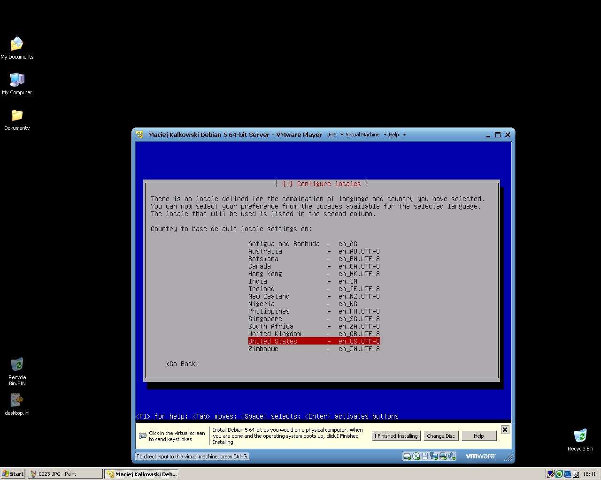Open the Virtual Machine menu
Screen dimensions: 601x480
coord(362,135)
